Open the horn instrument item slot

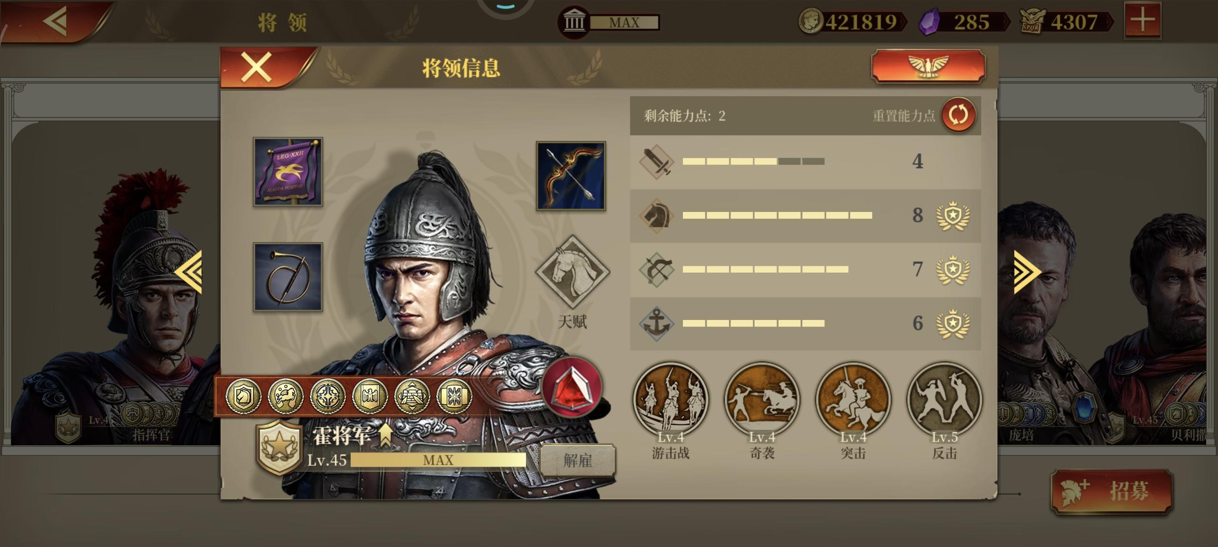pyautogui.click(x=288, y=277)
